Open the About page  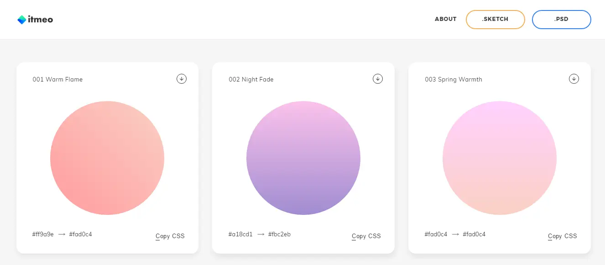(445, 19)
